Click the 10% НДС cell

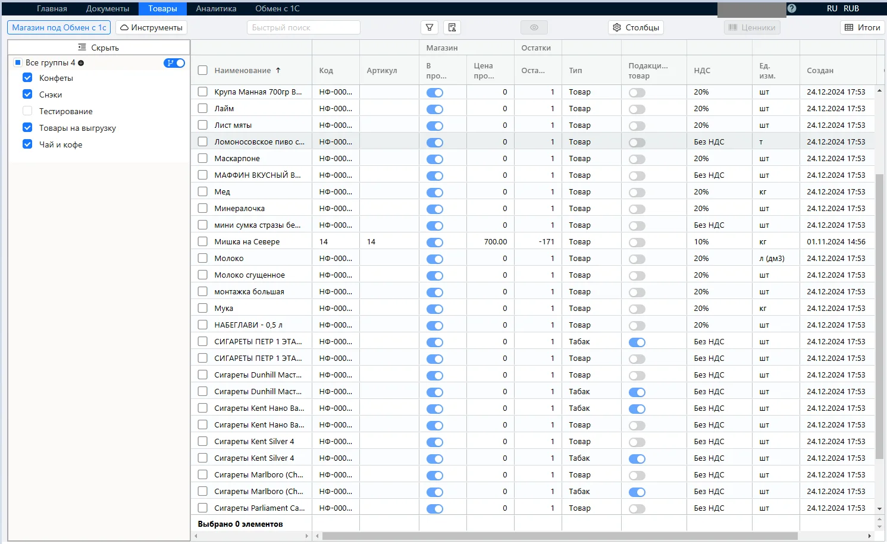701,242
